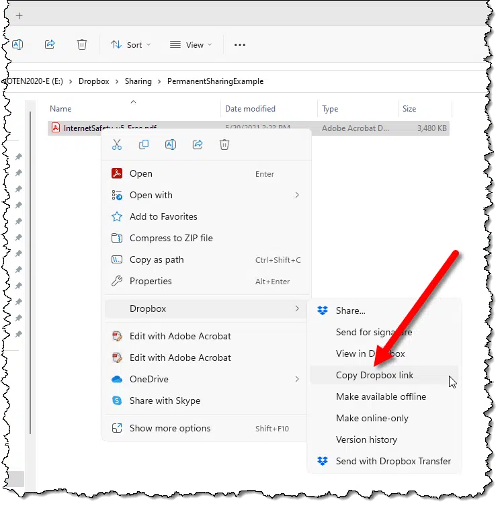Click Copy Dropbox link
The height and width of the screenshot is (508, 502).
384,375
